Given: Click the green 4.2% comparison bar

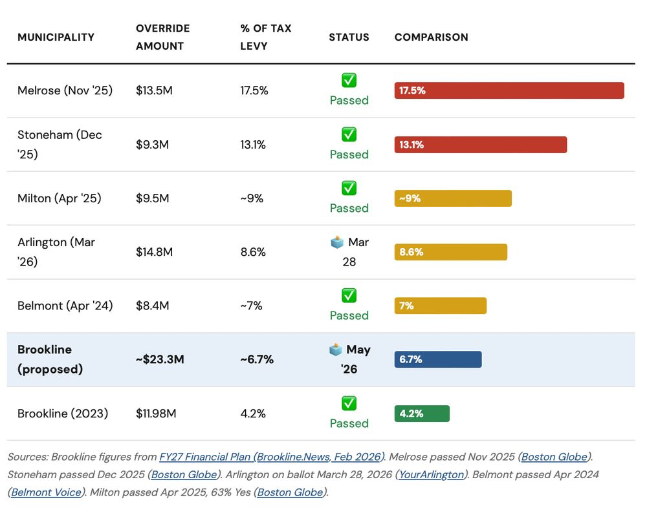Looking at the screenshot, I should pos(422,414).
